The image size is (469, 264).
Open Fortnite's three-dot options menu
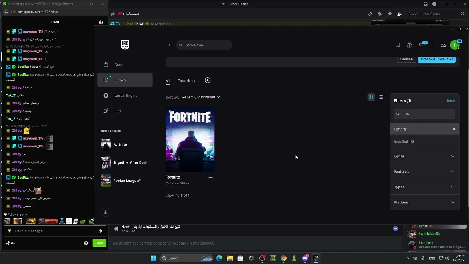click(210, 177)
